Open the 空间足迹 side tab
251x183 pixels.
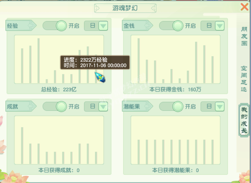[244, 79]
